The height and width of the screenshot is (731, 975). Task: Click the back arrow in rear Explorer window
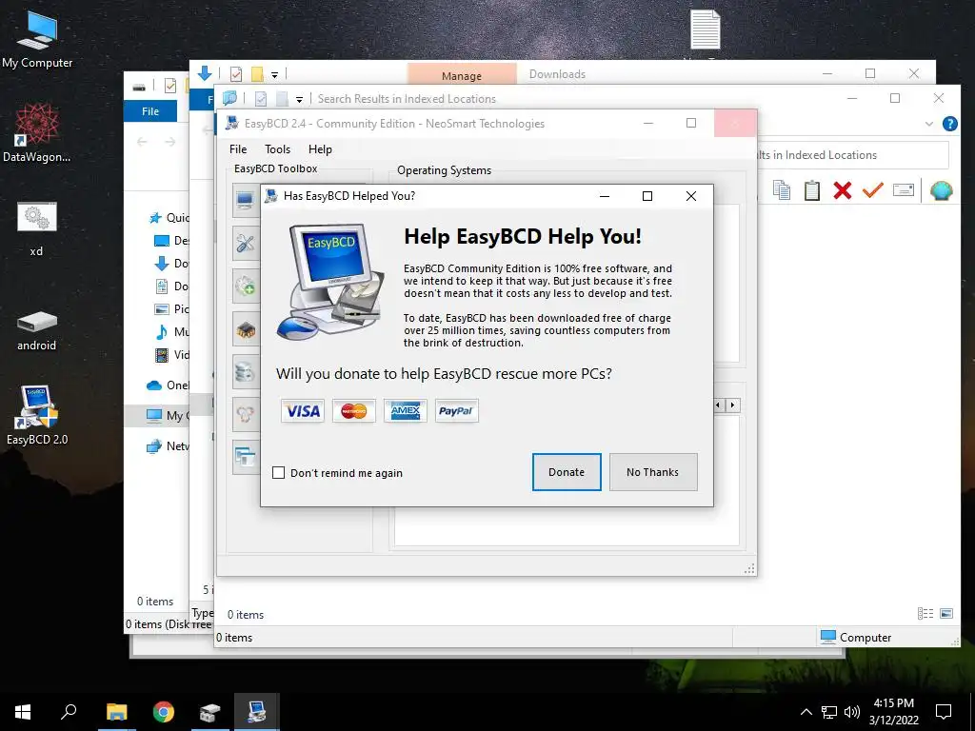click(143, 143)
